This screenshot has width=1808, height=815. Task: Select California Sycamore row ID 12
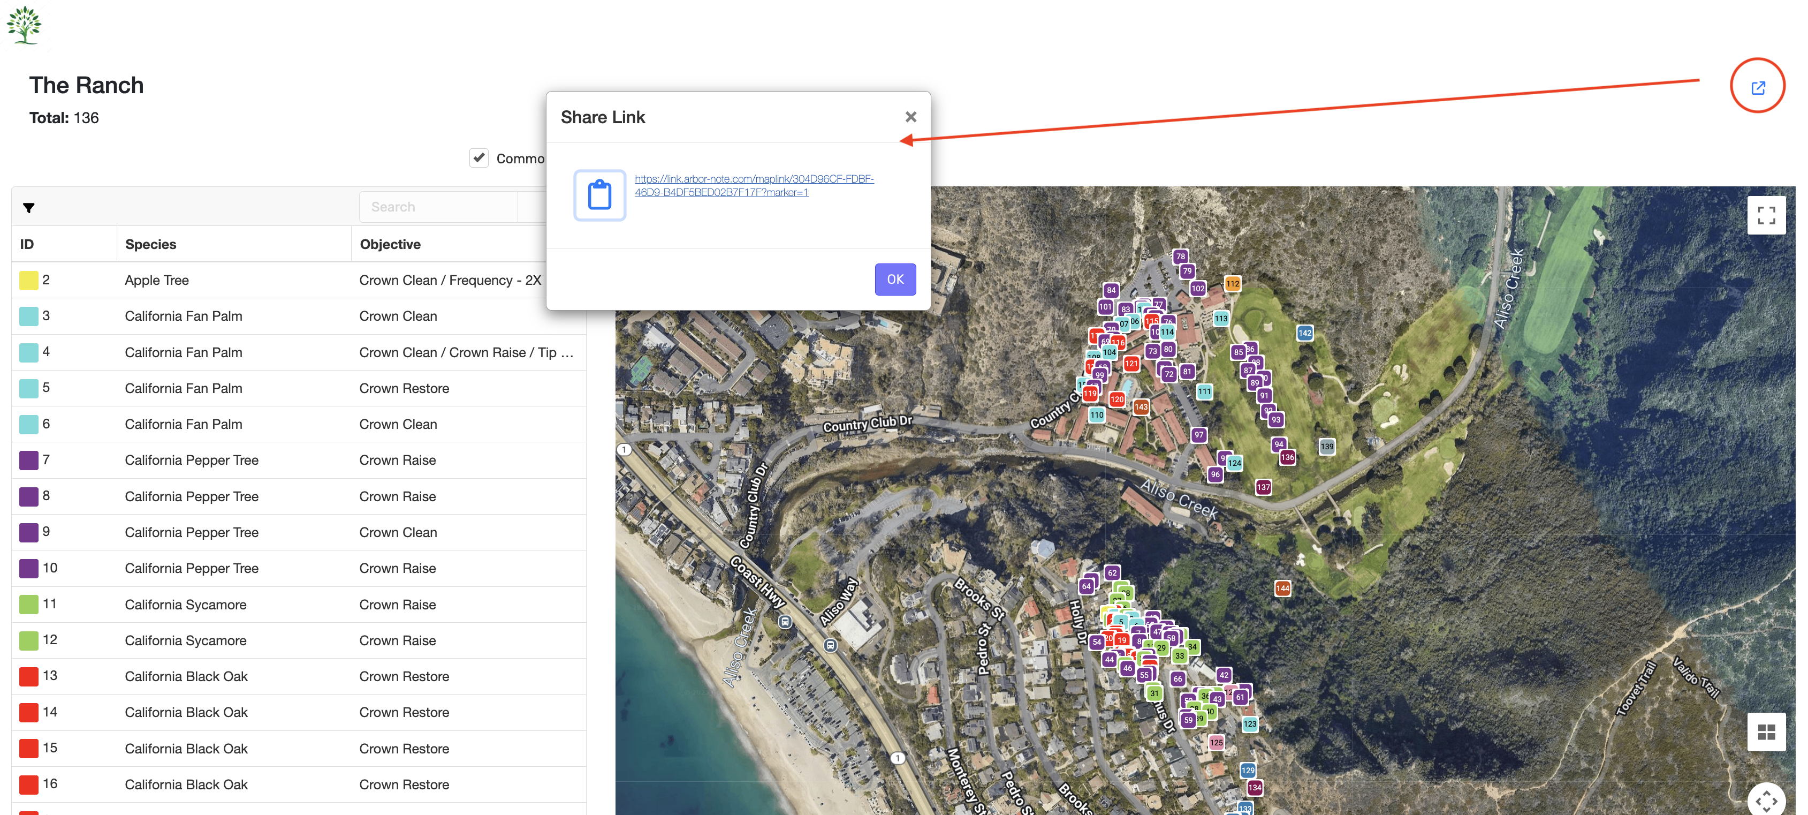pos(298,640)
